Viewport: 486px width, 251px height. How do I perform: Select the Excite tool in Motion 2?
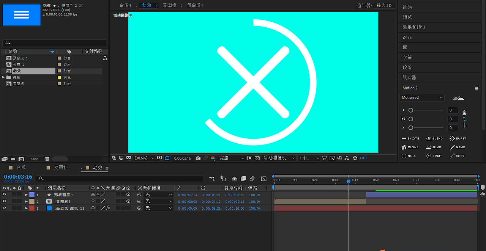pos(410,138)
